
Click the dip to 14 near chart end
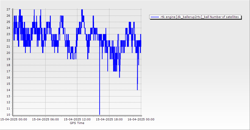137,90
